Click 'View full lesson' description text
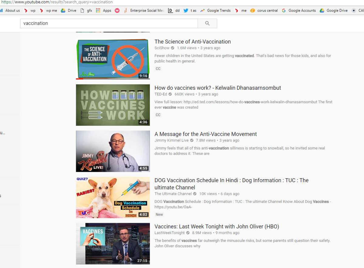 [243, 105]
